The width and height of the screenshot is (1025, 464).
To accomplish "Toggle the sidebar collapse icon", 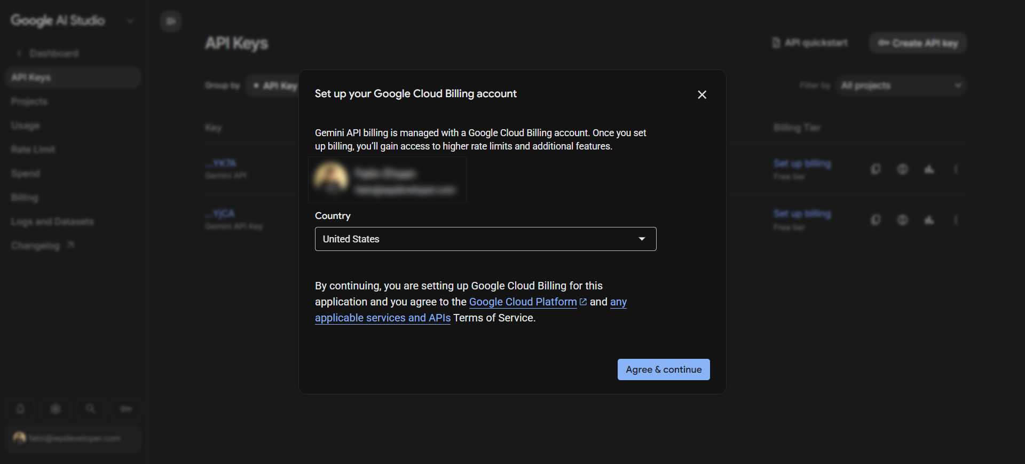I will point(171,21).
